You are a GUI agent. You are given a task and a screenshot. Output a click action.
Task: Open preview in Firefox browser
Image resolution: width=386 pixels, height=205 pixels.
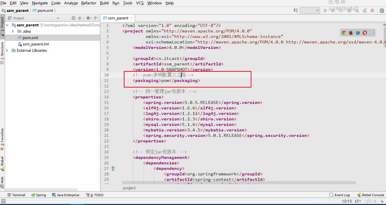tap(351, 33)
